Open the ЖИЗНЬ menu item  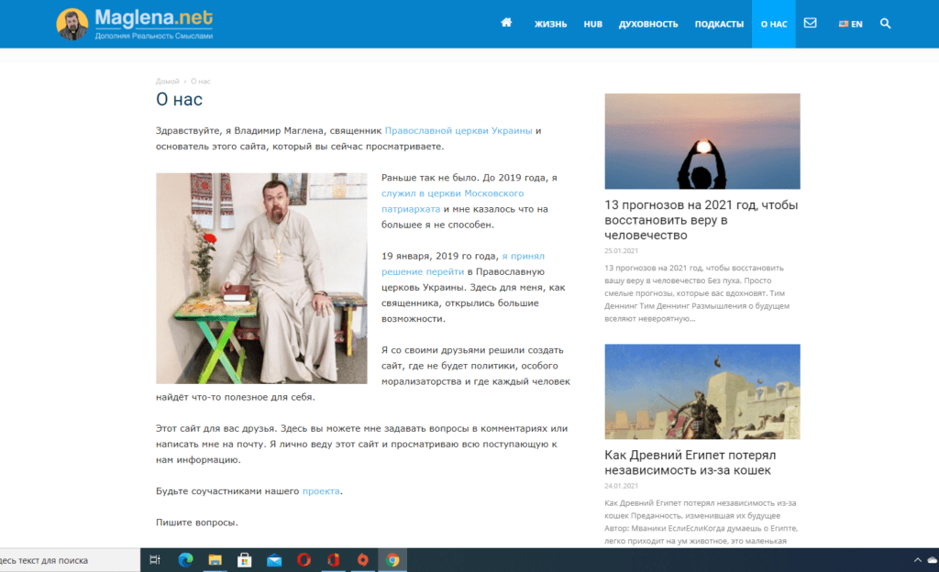tap(551, 24)
